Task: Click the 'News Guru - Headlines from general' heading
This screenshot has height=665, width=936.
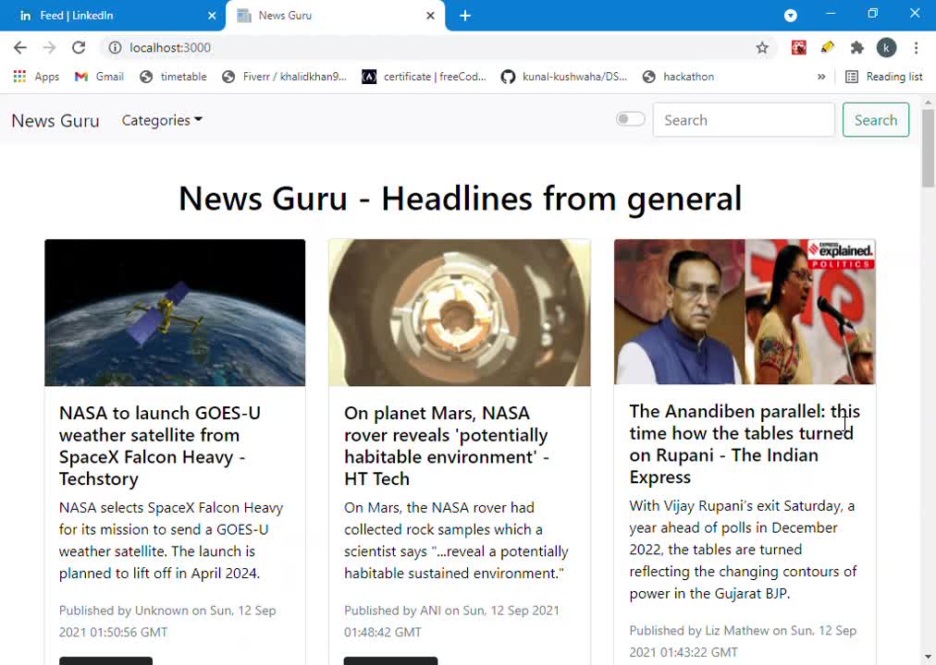Action: click(461, 199)
